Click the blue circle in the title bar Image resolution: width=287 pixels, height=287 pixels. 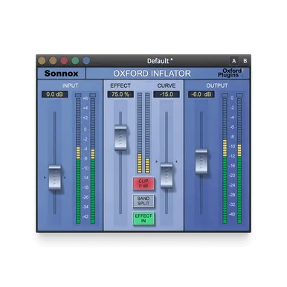pyautogui.click(x=86, y=61)
